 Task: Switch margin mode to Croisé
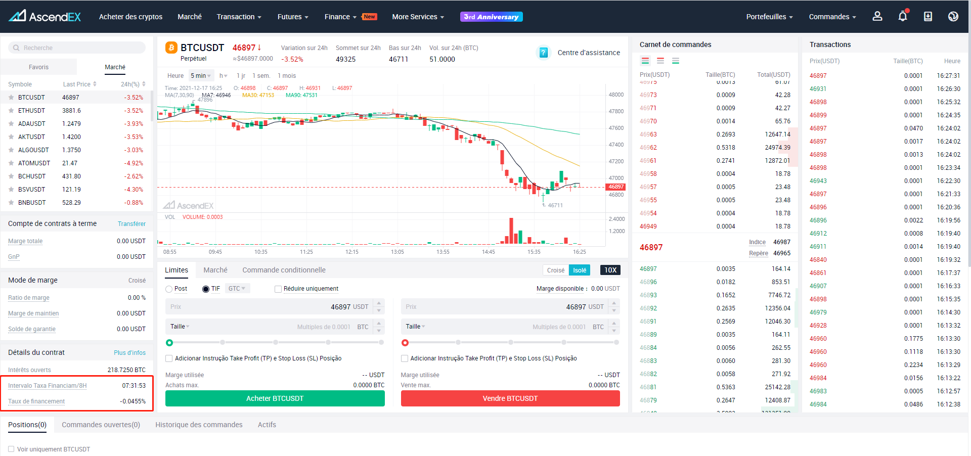pos(556,270)
